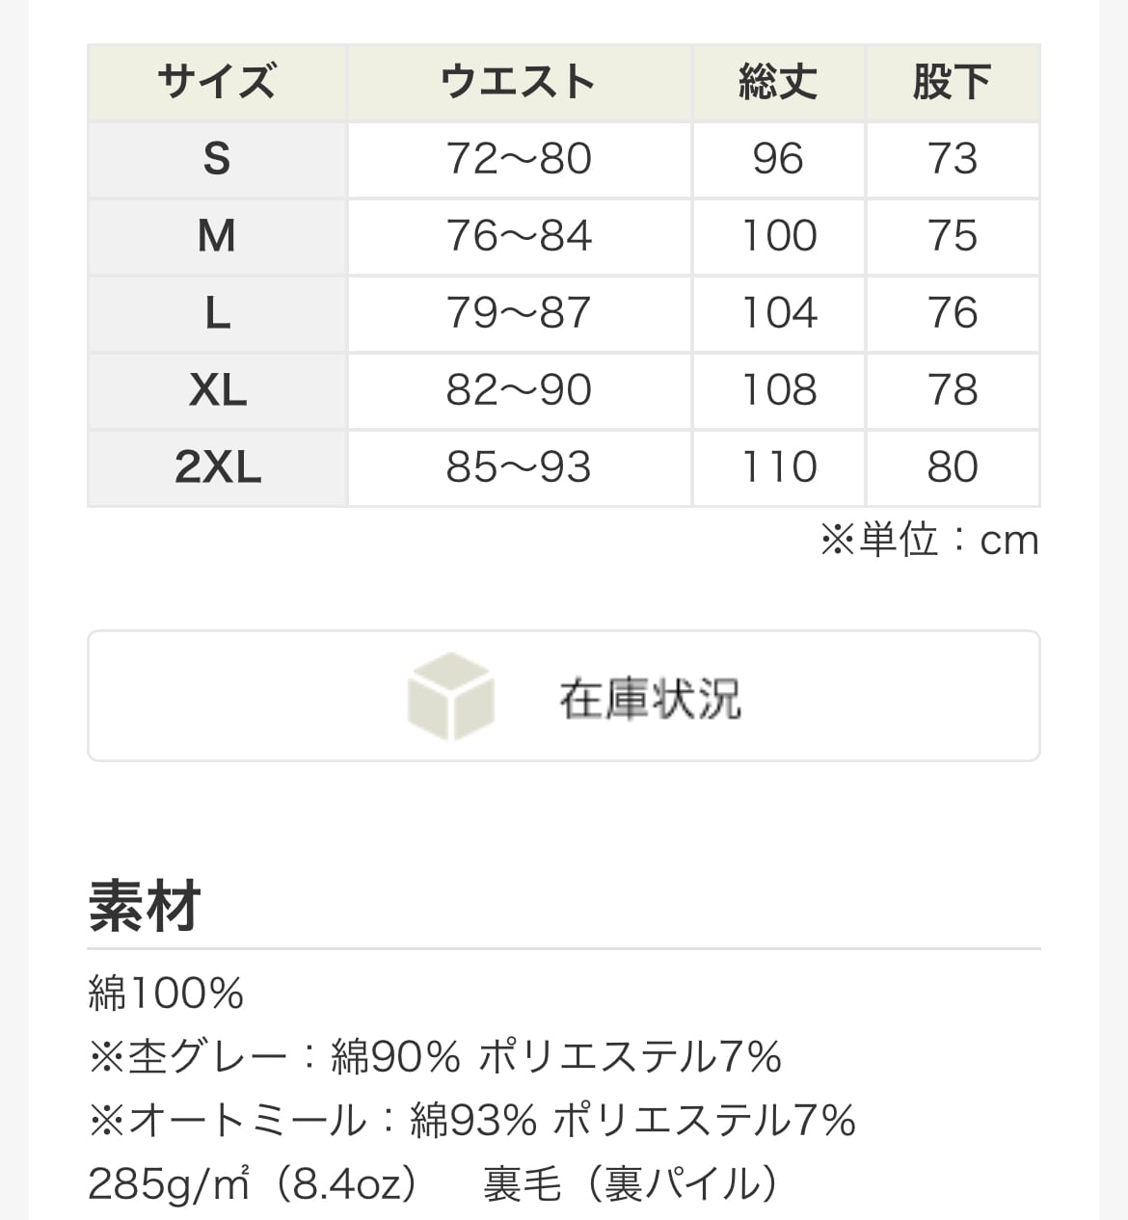Click the 85〜93 waist cell
This screenshot has height=1220, width=1128.
[x=519, y=467]
